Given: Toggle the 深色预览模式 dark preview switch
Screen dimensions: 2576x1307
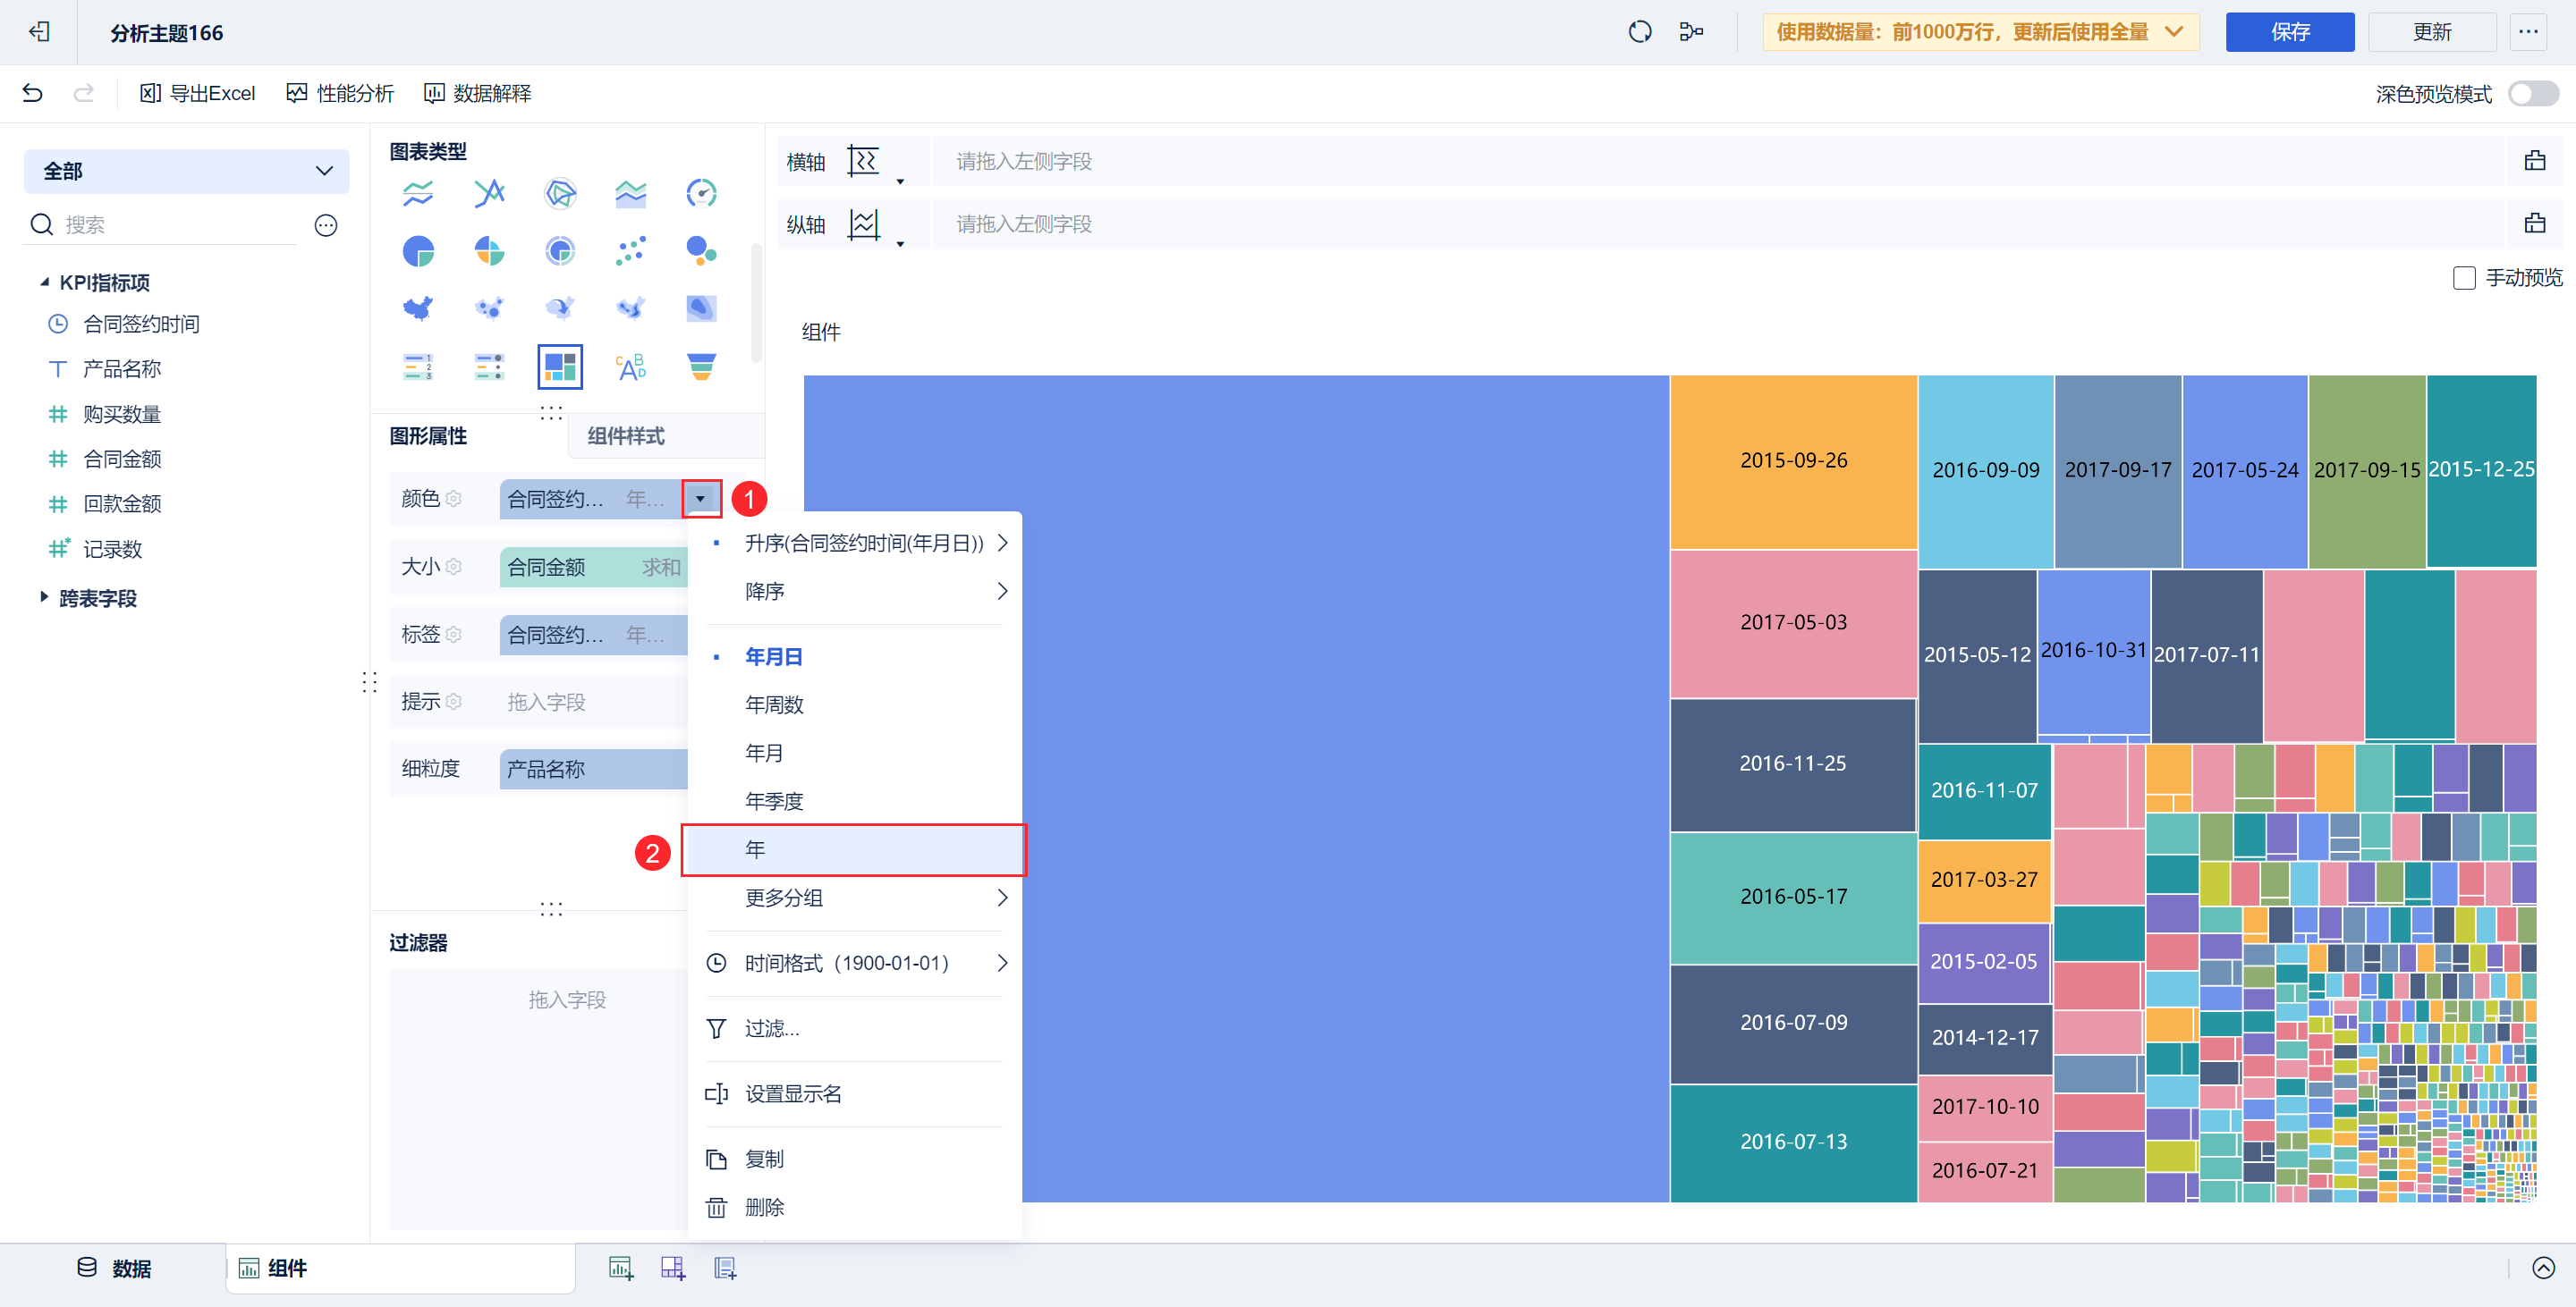Looking at the screenshot, I should (x=2532, y=94).
